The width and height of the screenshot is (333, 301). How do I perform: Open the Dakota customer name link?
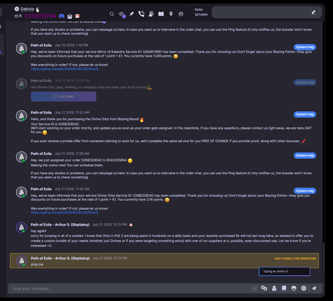pos(27,9)
